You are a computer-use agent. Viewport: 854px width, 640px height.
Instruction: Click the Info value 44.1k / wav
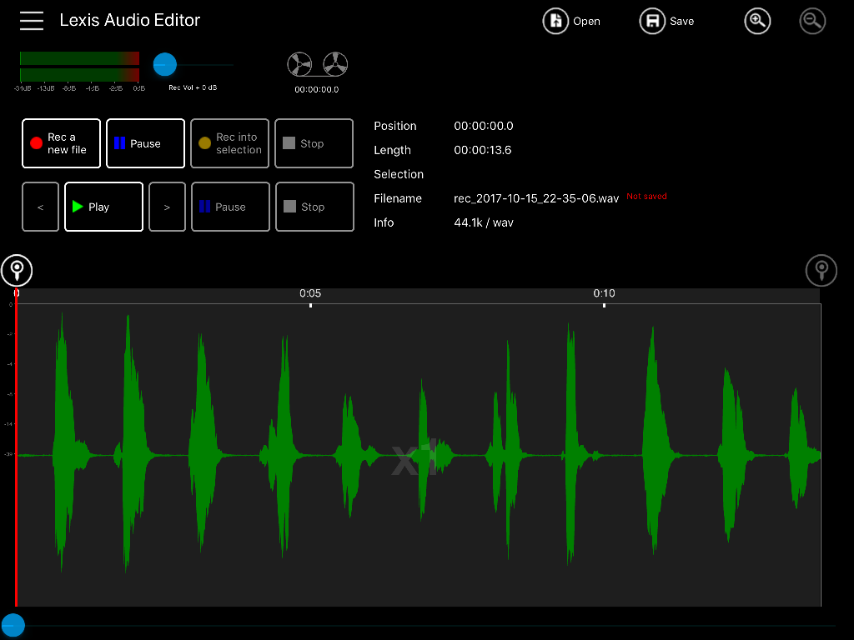click(x=484, y=222)
